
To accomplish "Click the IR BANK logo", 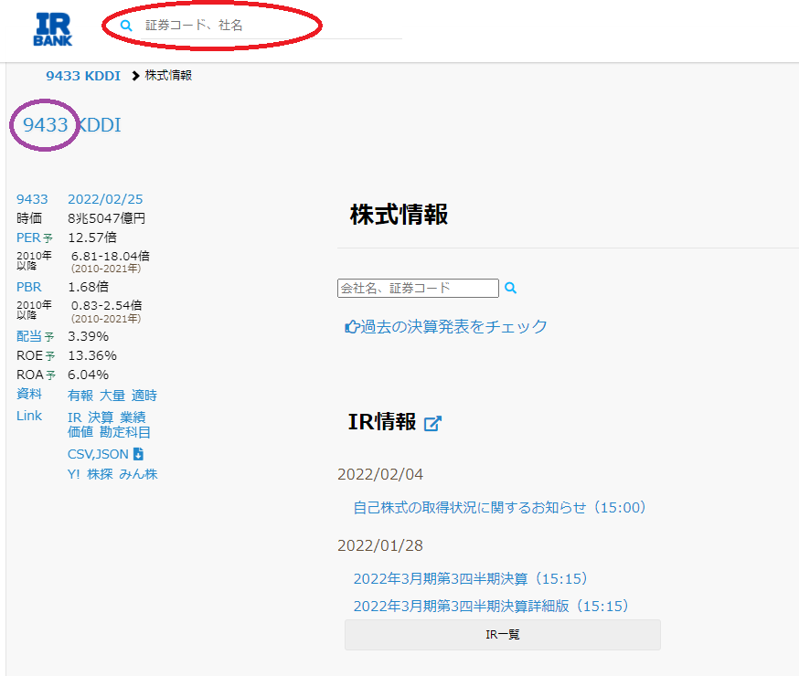I will [x=53, y=29].
